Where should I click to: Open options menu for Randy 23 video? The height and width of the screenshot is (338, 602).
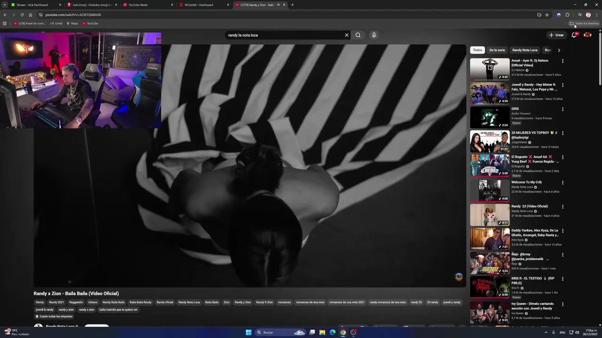click(x=562, y=207)
